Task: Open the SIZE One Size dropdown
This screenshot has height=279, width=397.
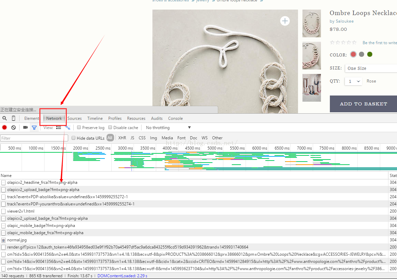Action: click(x=371, y=68)
